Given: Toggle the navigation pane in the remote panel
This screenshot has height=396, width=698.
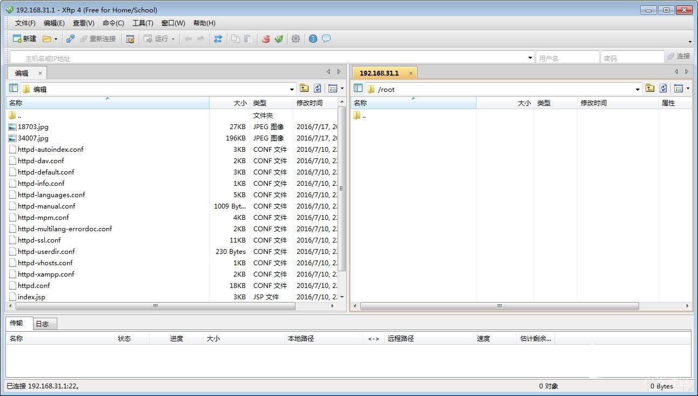Looking at the screenshot, I should [358, 88].
